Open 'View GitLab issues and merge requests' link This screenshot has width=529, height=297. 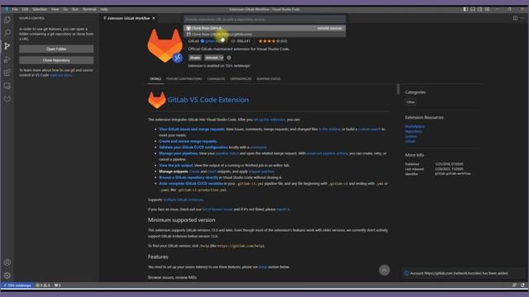point(192,130)
